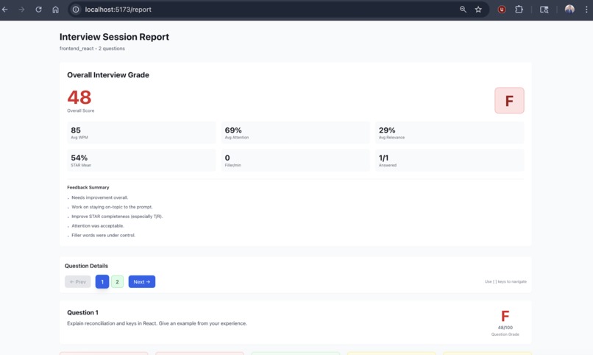Open the tab search icon

(544, 10)
